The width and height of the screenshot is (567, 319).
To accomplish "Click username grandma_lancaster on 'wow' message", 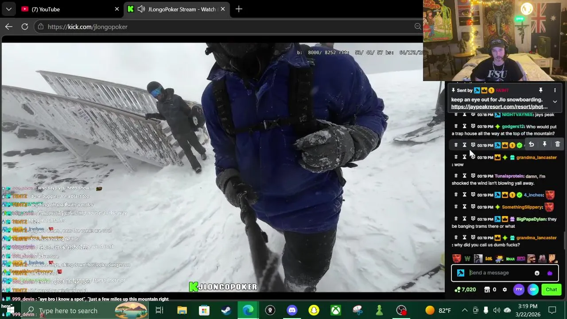I will (536, 157).
